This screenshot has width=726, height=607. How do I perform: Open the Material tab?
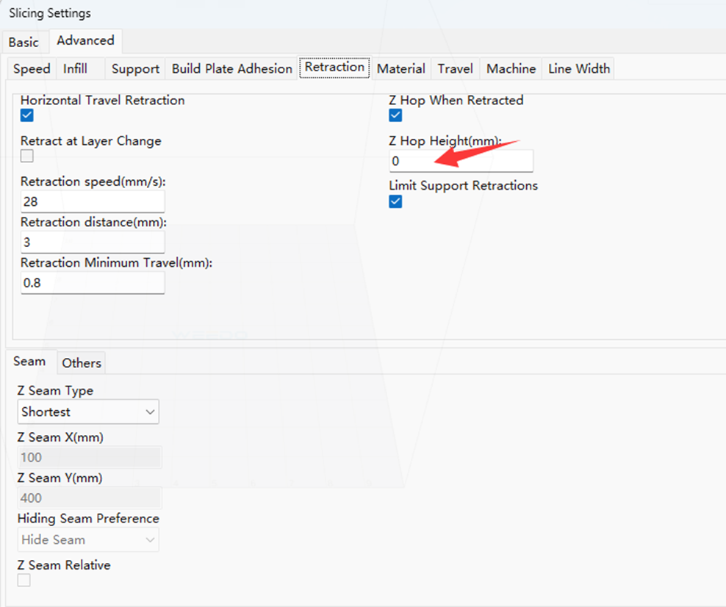pos(400,69)
